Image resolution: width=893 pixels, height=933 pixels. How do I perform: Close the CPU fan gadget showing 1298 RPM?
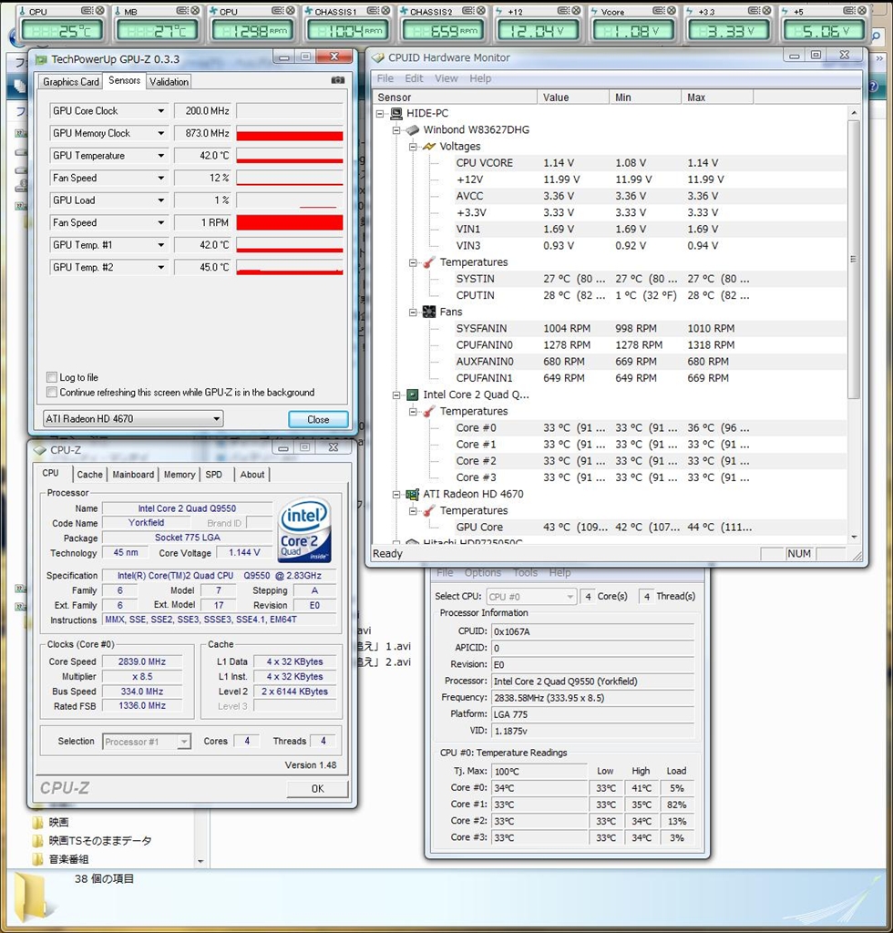click(291, 11)
